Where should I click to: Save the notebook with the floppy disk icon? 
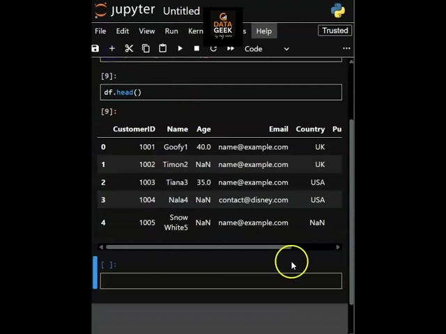click(x=95, y=49)
